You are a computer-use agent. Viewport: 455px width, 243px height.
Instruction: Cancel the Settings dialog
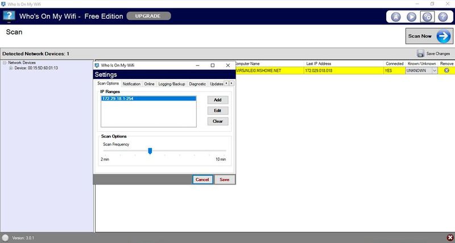coord(202,179)
